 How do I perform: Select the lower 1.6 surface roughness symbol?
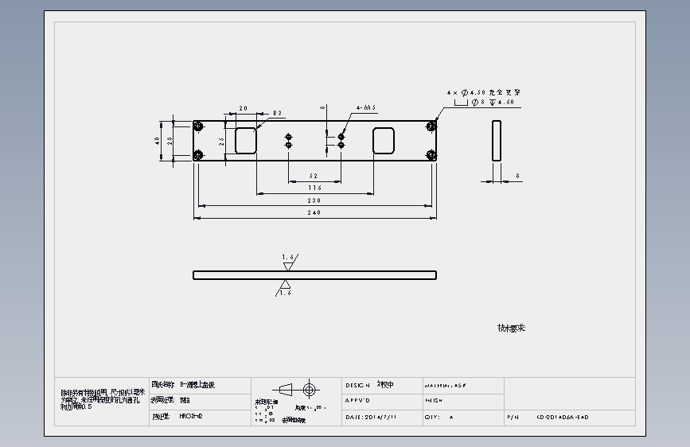pos(284,288)
